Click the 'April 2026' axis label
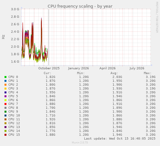 coord(108,68)
